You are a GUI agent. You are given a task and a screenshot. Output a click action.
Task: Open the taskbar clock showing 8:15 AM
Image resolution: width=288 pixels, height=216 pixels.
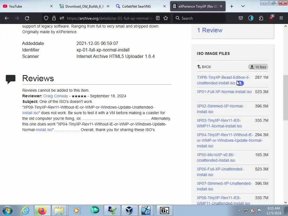pyautogui.click(x=273, y=211)
